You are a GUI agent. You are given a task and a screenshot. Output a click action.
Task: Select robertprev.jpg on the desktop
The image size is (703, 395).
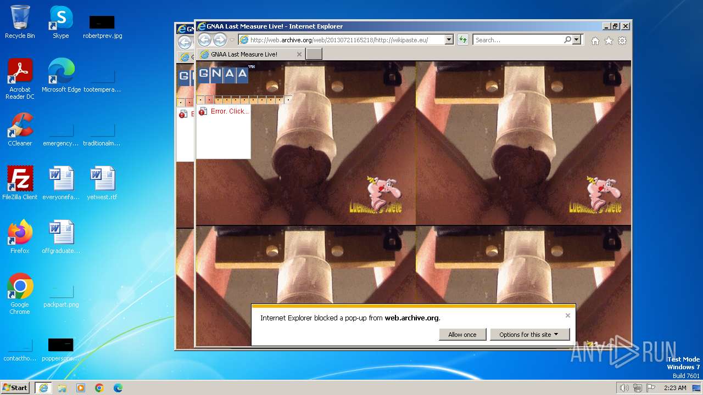coord(102,27)
